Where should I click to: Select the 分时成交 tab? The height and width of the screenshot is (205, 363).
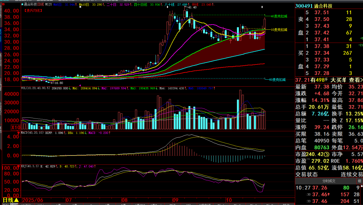click(x=329, y=181)
